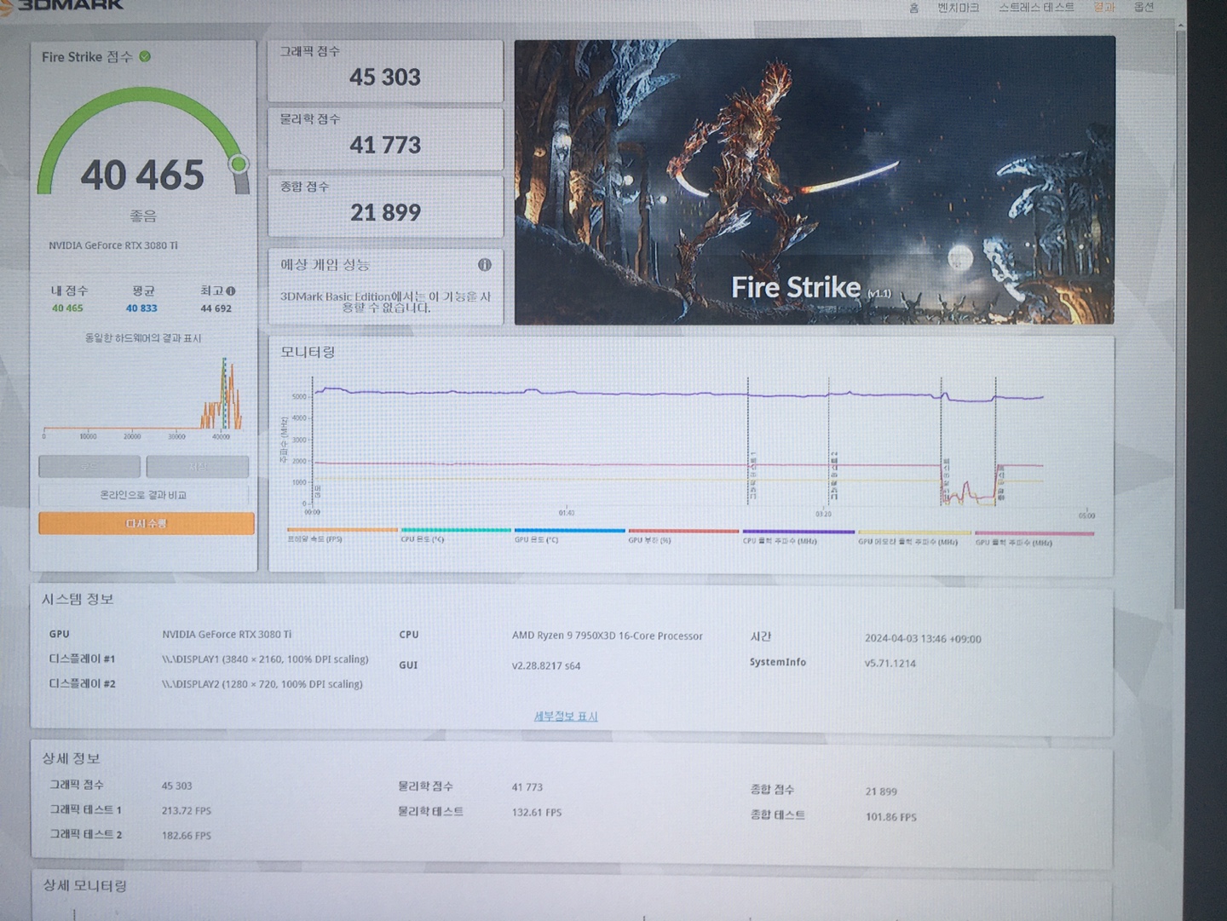The height and width of the screenshot is (921, 1227).
Task: Select the 결과 tab
Action: click(x=1104, y=7)
